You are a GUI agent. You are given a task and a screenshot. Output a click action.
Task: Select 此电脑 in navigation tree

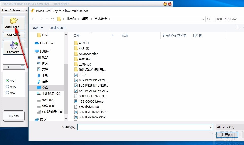point(42,51)
